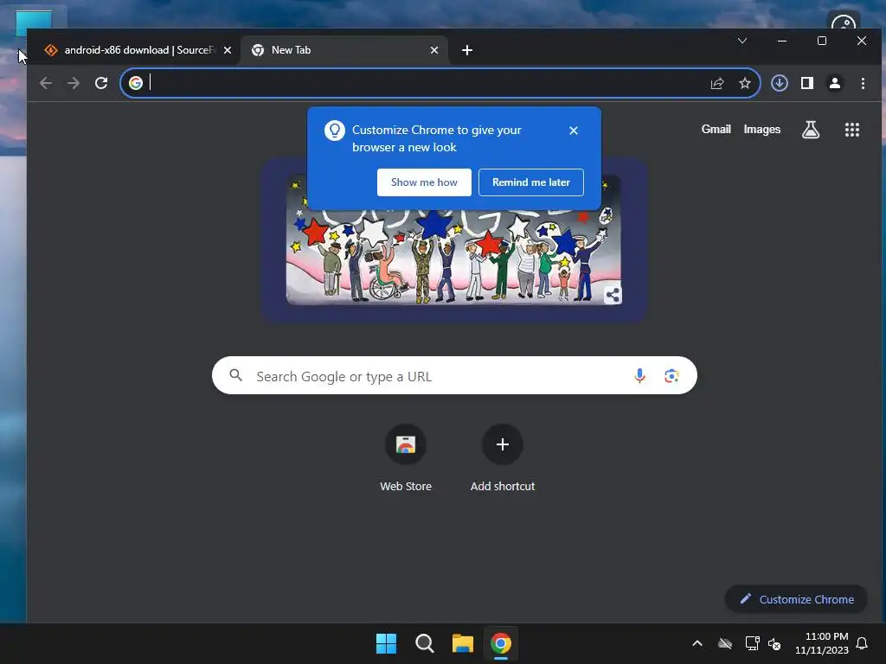Click the muted volume tray icon

point(774,643)
